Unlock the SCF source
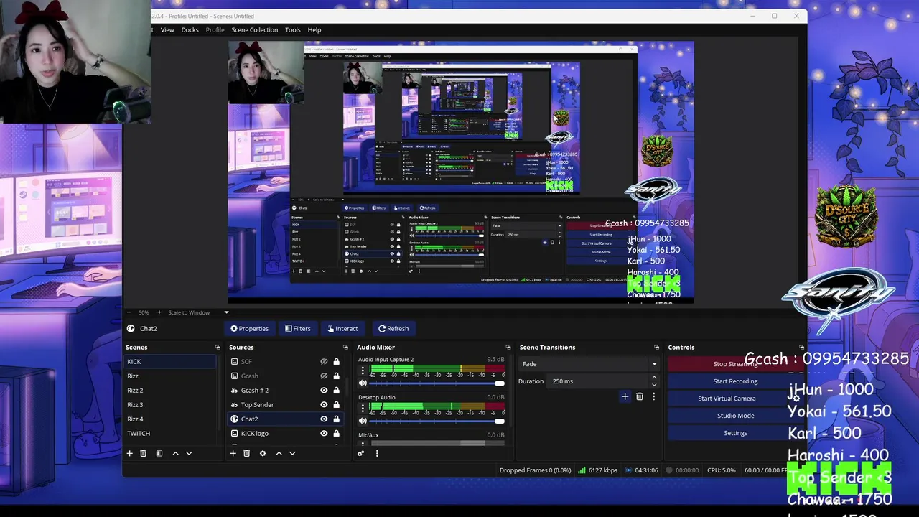 coord(336,362)
